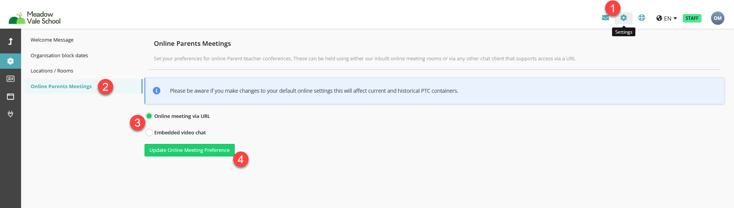Open the ID card sidebar icon
This screenshot has height=208, width=734.
point(10,79)
